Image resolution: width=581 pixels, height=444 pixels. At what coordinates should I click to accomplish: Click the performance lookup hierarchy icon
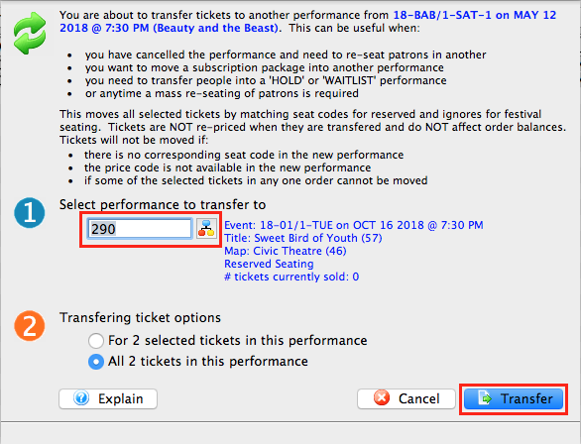coord(206,229)
